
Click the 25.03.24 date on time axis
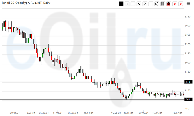73,112
